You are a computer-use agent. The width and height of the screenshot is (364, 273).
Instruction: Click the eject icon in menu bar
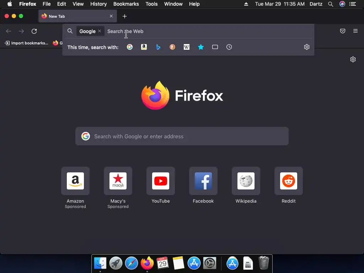[246, 4]
